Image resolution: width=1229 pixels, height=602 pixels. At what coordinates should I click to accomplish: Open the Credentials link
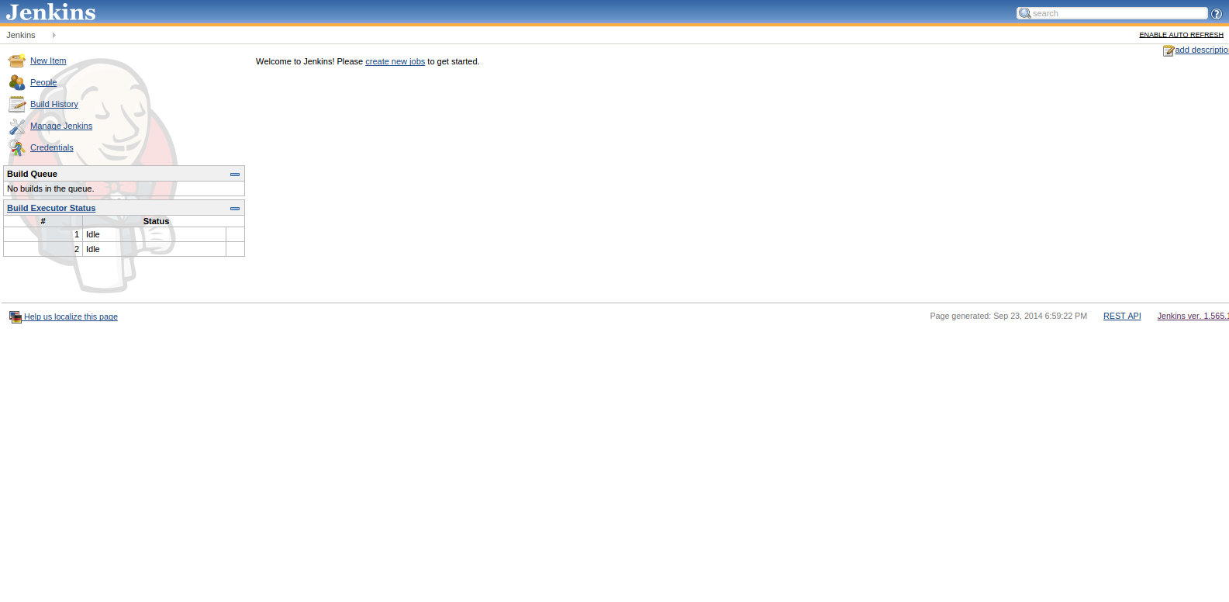pos(52,147)
